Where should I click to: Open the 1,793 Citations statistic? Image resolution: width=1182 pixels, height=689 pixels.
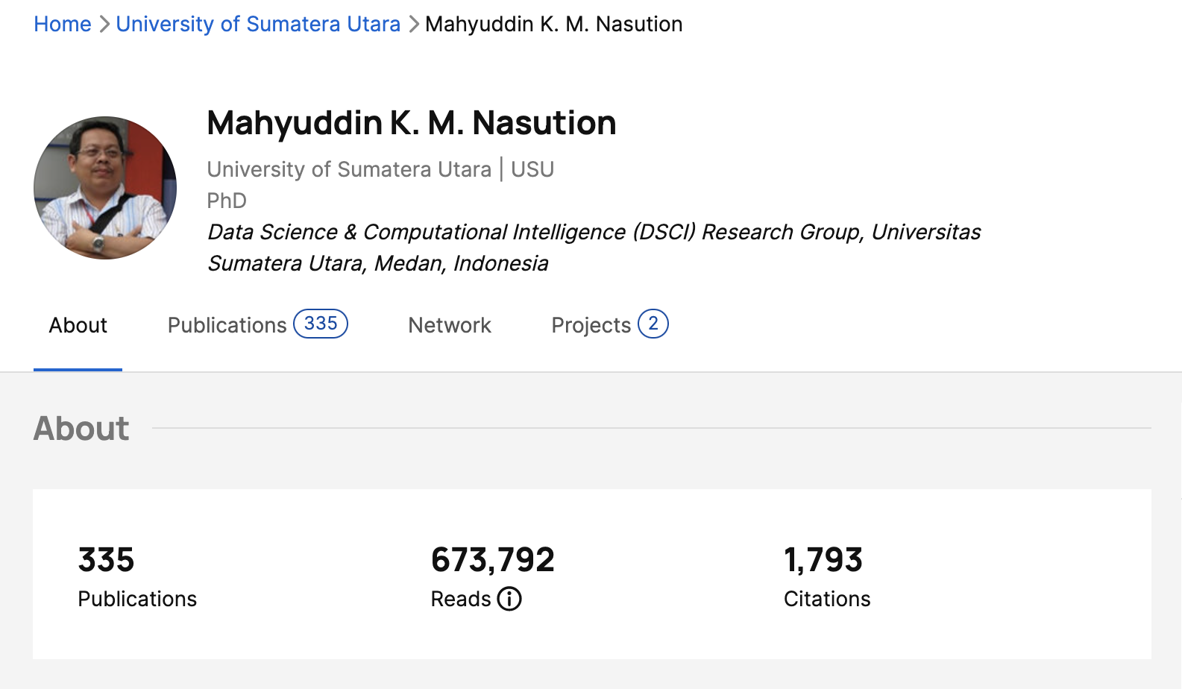click(823, 560)
